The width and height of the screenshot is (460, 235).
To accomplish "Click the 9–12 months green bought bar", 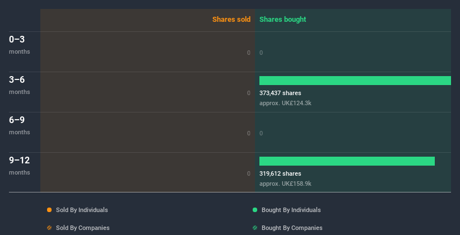I will [x=347, y=161].
